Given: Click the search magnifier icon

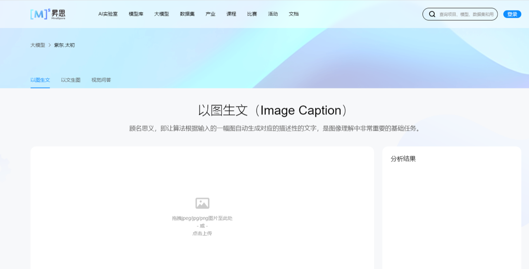Looking at the screenshot, I should click(x=432, y=14).
